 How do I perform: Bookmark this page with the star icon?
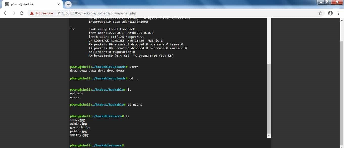point(320,13)
